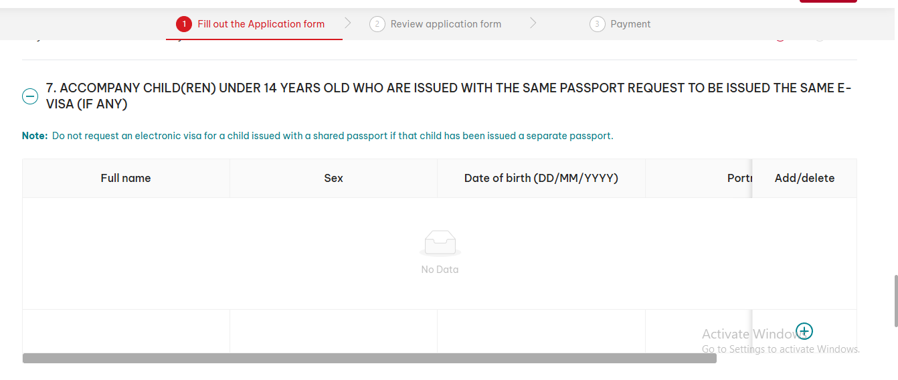Click the Add/delete column header
Viewport: 898px width, 380px height.
coord(804,178)
